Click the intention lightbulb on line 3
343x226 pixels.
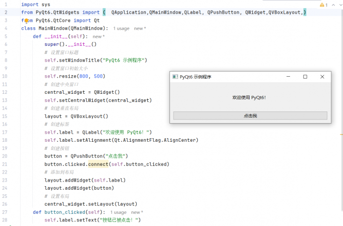26,21
